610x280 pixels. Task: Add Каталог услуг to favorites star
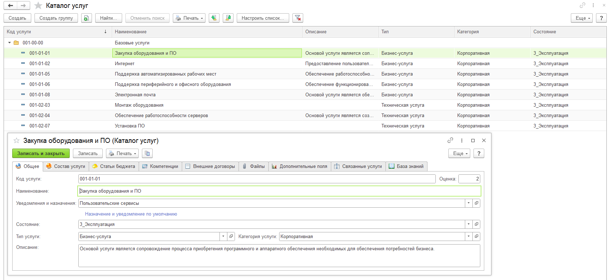pos(38,6)
